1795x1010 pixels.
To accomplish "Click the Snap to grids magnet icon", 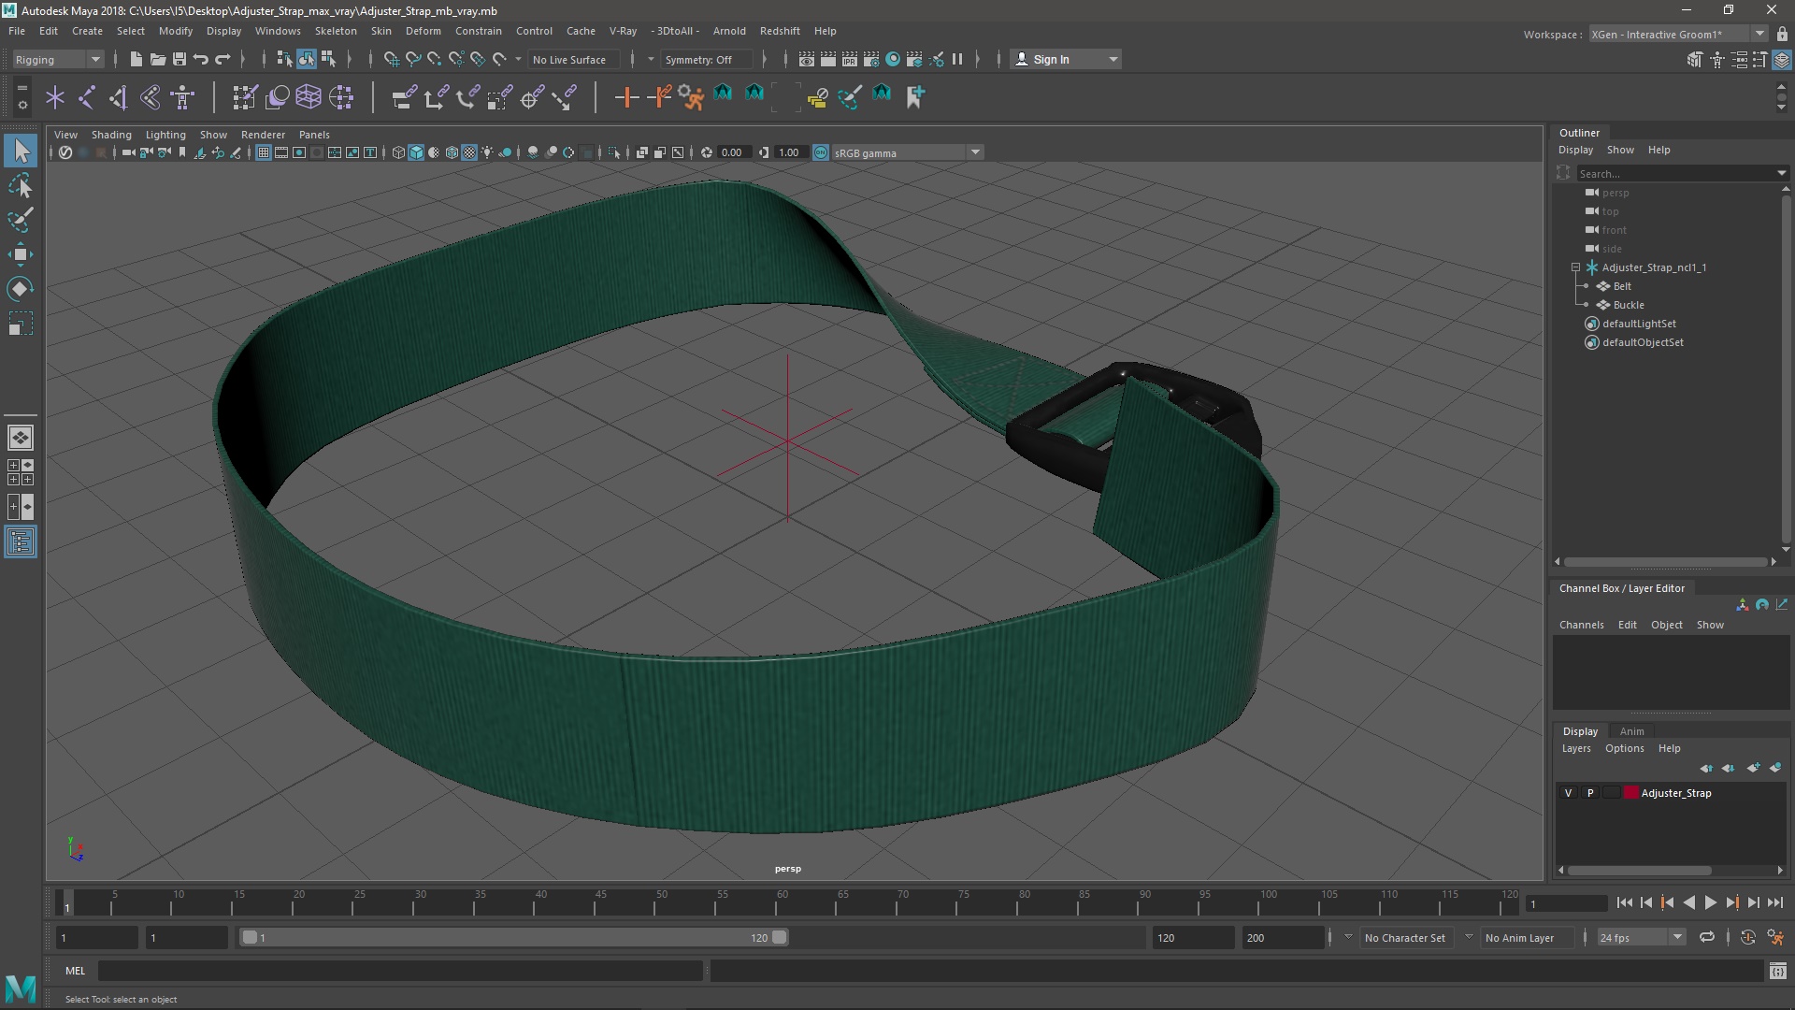I will coord(392,59).
